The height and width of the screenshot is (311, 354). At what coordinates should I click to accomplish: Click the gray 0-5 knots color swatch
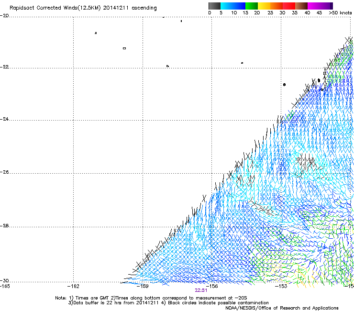coord(214,6)
